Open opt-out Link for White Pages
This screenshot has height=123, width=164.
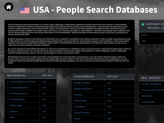[44, 105]
